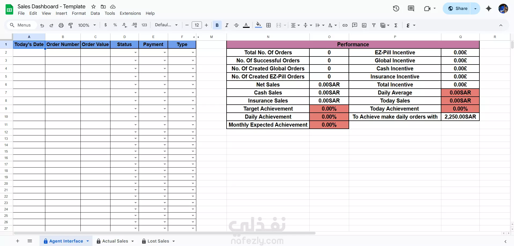Click the Print icon
The image size is (514, 246).
(x=61, y=25)
